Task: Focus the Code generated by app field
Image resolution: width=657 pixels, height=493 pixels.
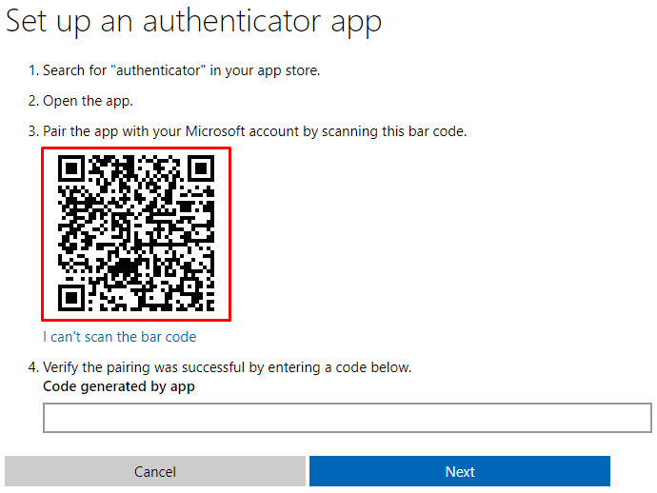Action: (348, 418)
